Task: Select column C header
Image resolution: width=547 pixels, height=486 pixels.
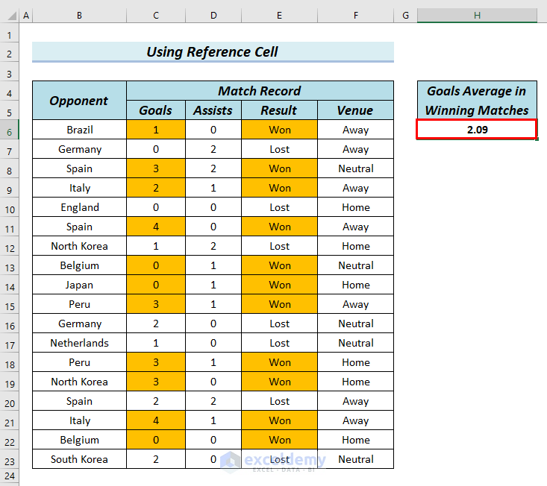Action: [156, 16]
